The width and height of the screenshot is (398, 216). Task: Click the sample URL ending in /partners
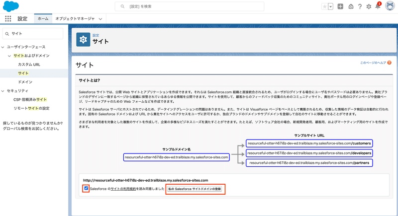[x=309, y=163]
